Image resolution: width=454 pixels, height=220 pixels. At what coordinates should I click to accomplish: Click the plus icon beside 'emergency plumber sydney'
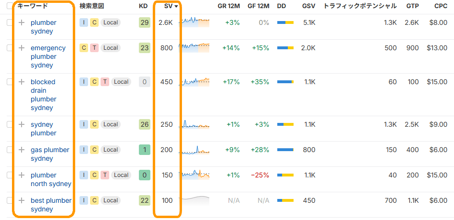[x=21, y=48]
